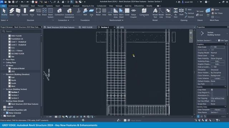The width and height of the screenshot is (229, 128).
Task: Expand the Ceiling Plans tree node
Action: coord(4,63)
